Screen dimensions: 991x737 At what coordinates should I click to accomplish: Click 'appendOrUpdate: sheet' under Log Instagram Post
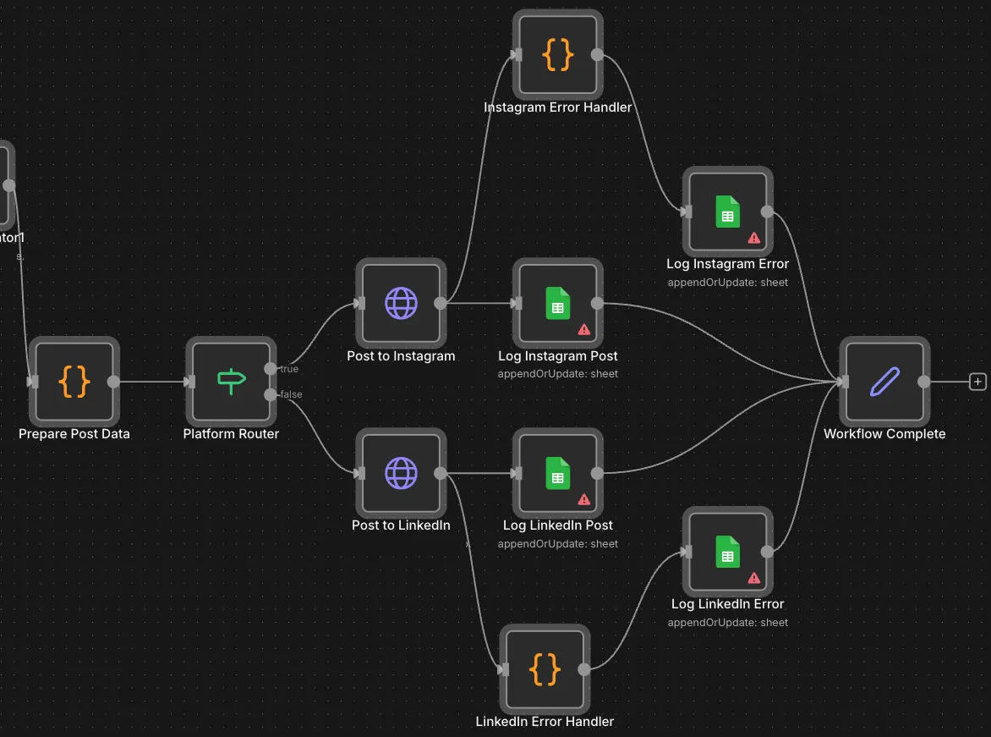(557, 374)
